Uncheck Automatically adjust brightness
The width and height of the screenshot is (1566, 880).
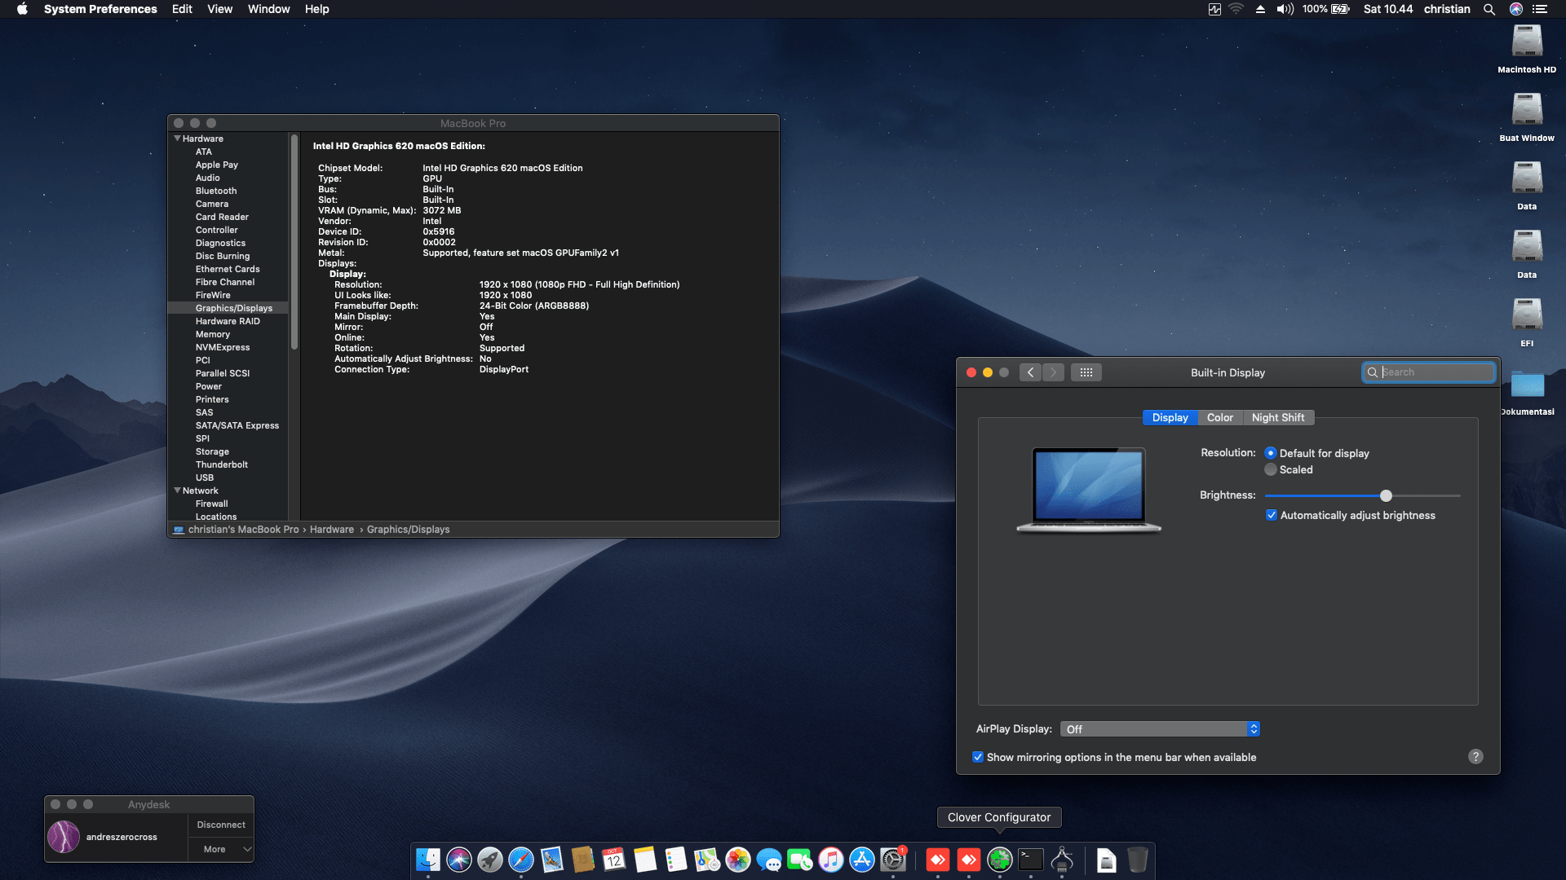[x=1271, y=515]
